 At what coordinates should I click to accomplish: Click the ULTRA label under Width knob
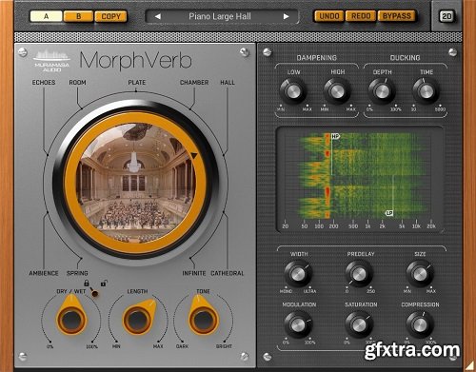pyautogui.click(x=309, y=291)
